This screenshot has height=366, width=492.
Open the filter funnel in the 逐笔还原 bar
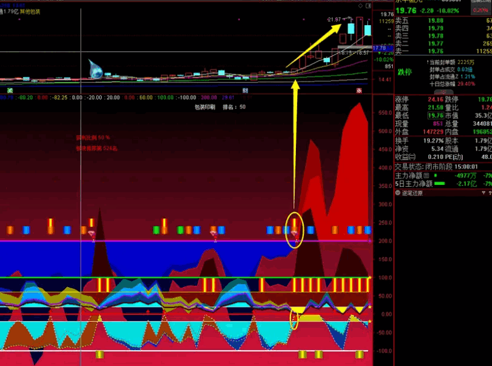click(x=483, y=193)
